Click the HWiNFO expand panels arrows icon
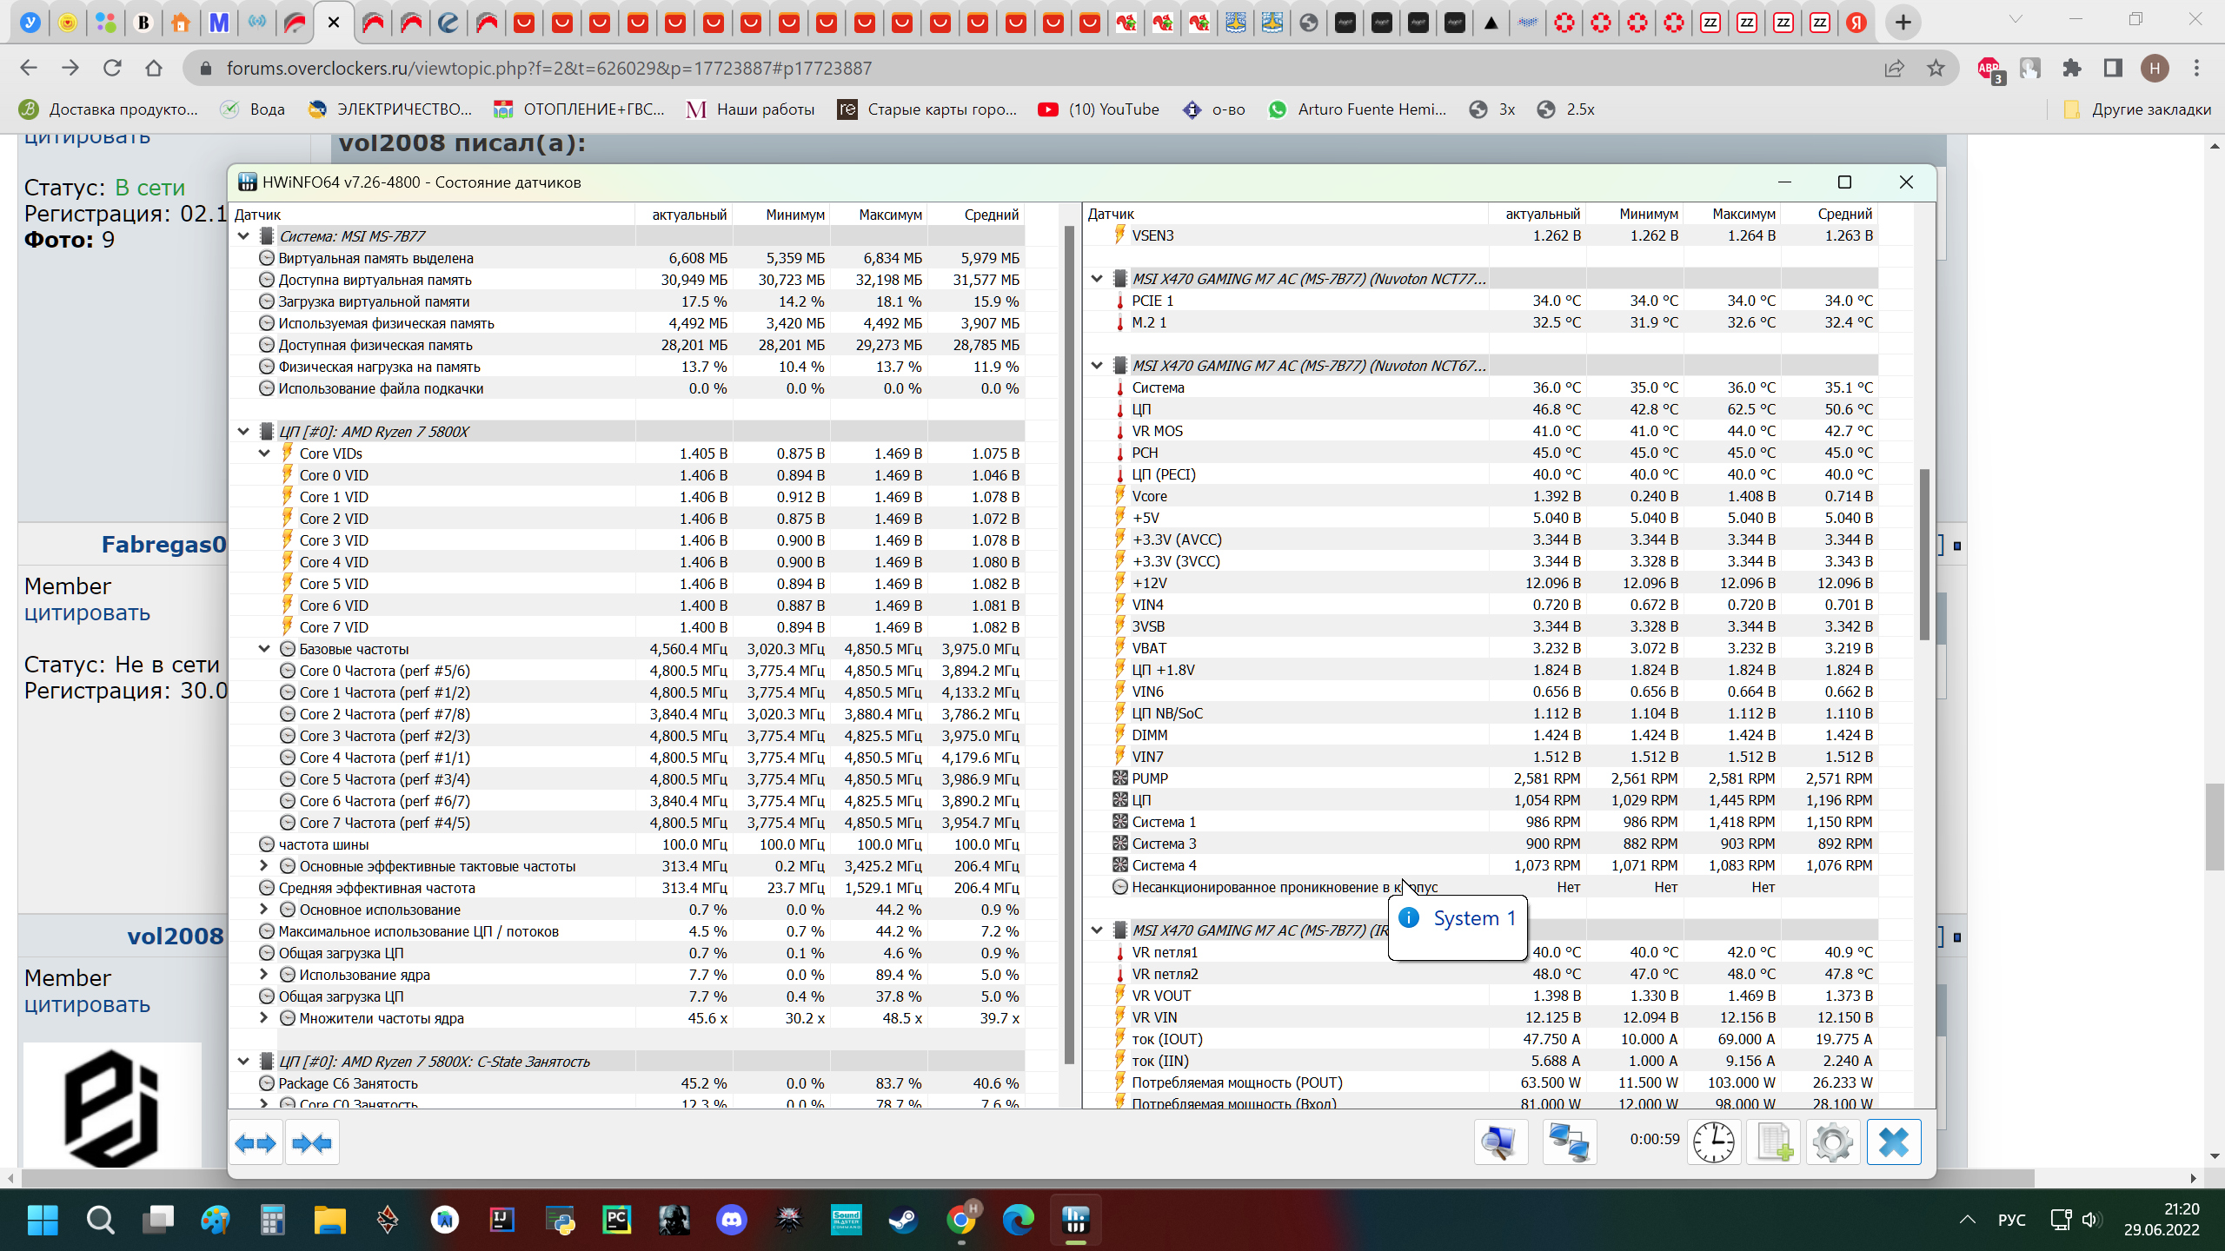The image size is (2225, 1251). point(256,1142)
